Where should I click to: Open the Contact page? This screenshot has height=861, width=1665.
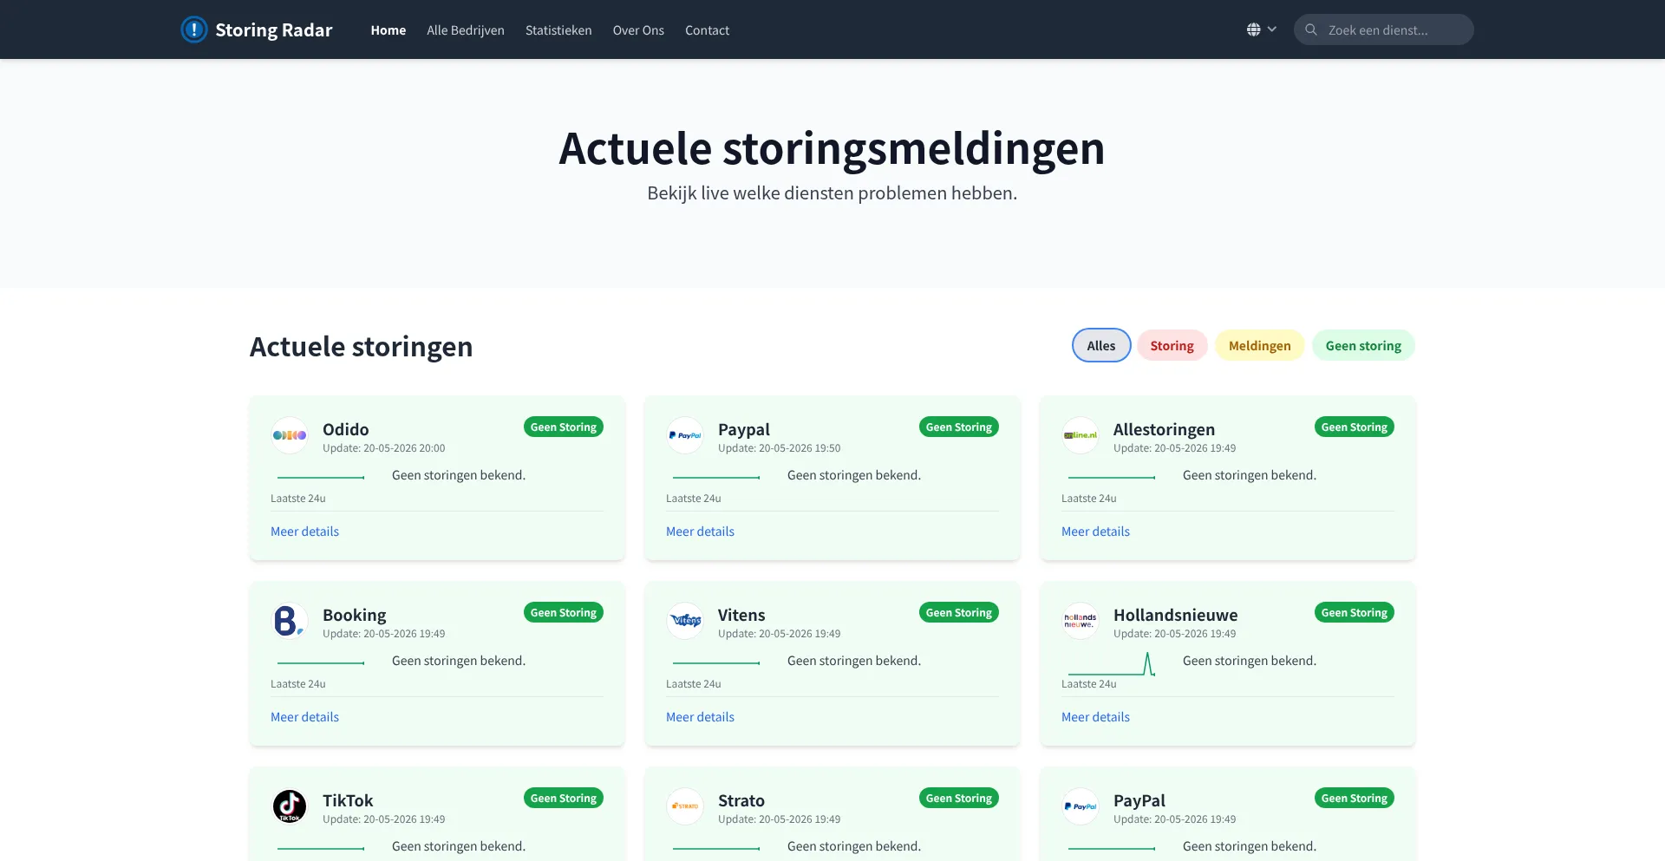pos(707,30)
